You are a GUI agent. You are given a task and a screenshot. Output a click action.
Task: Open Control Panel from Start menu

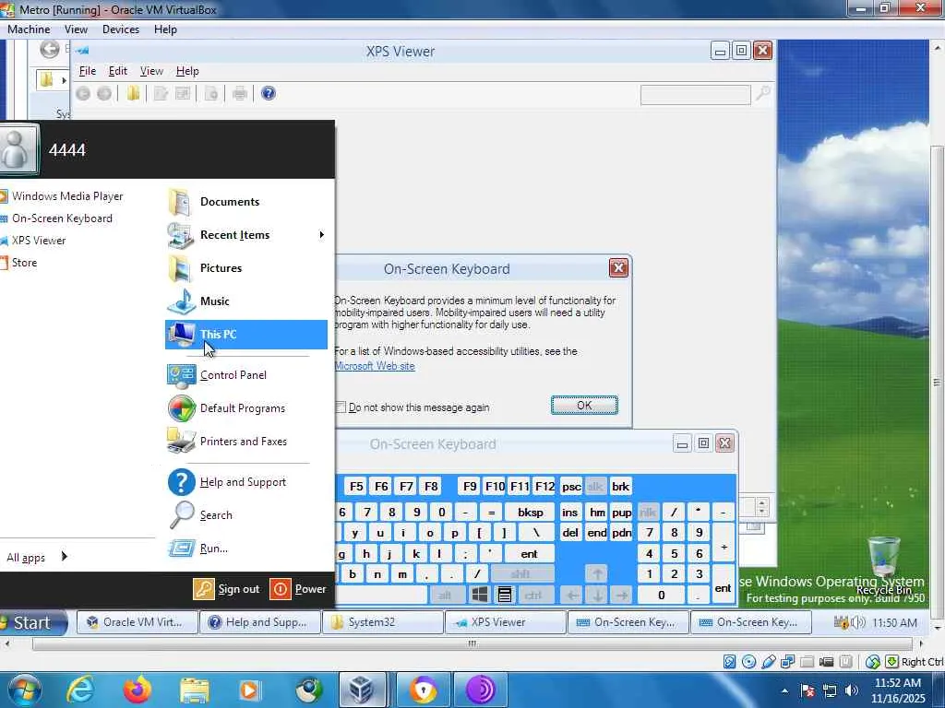[233, 375]
